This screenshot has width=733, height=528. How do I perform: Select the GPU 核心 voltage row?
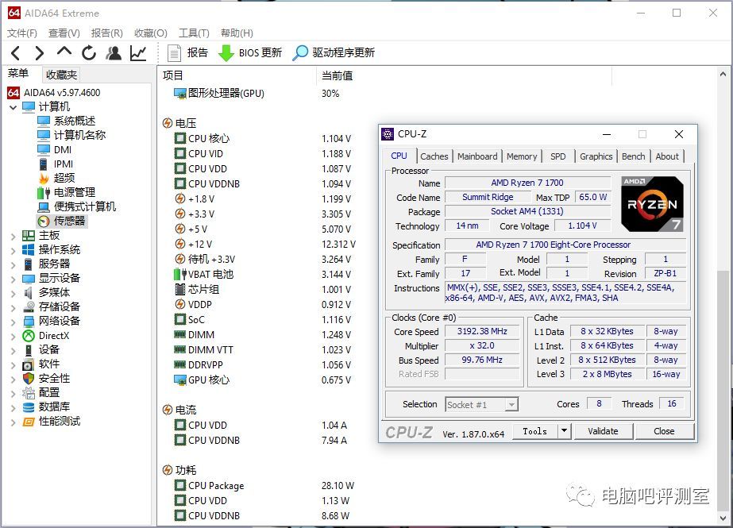[264, 380]
